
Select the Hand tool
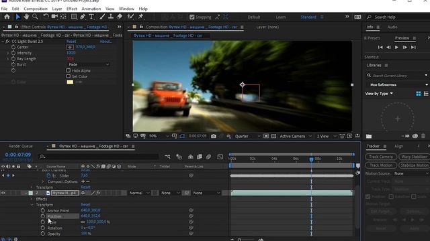point(26,17)
